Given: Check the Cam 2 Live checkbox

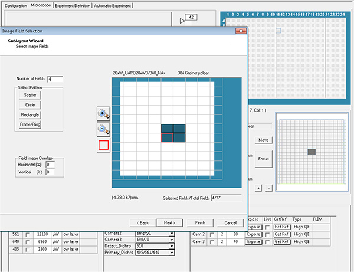Looking at the screenshot, I should point(268,234).
